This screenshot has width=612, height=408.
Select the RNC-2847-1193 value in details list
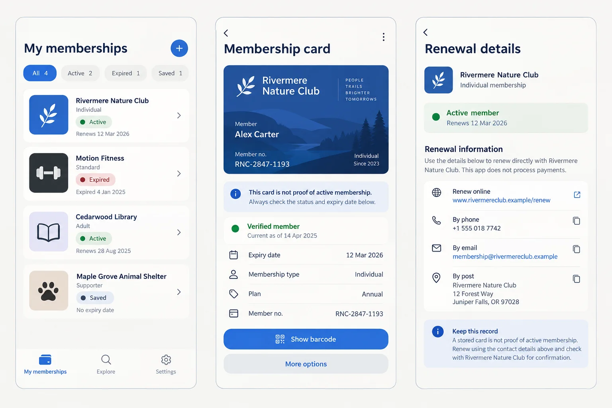[359, 314]
